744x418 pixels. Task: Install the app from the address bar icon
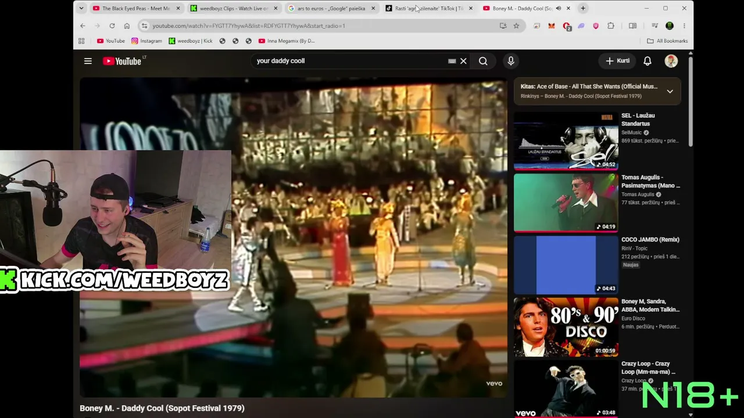point(503,26)
